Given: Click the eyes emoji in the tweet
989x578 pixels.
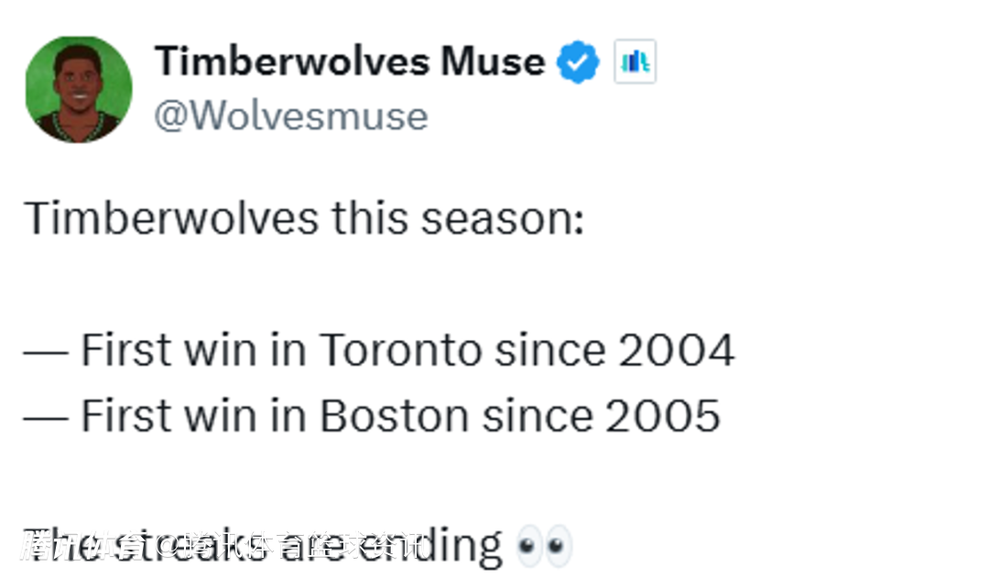Looking at the screenshot, I should point(544,546).
